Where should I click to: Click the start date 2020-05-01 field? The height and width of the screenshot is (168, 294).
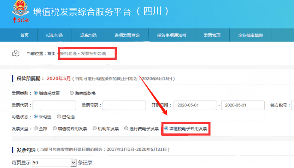coord(195,105)
